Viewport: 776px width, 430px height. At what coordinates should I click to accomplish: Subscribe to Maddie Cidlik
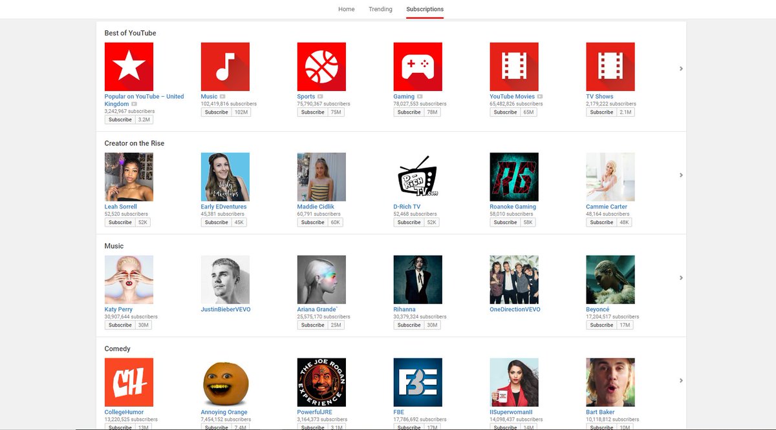312,222
